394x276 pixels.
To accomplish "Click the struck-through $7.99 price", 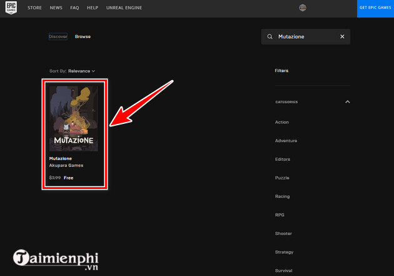I will (55, 178).
